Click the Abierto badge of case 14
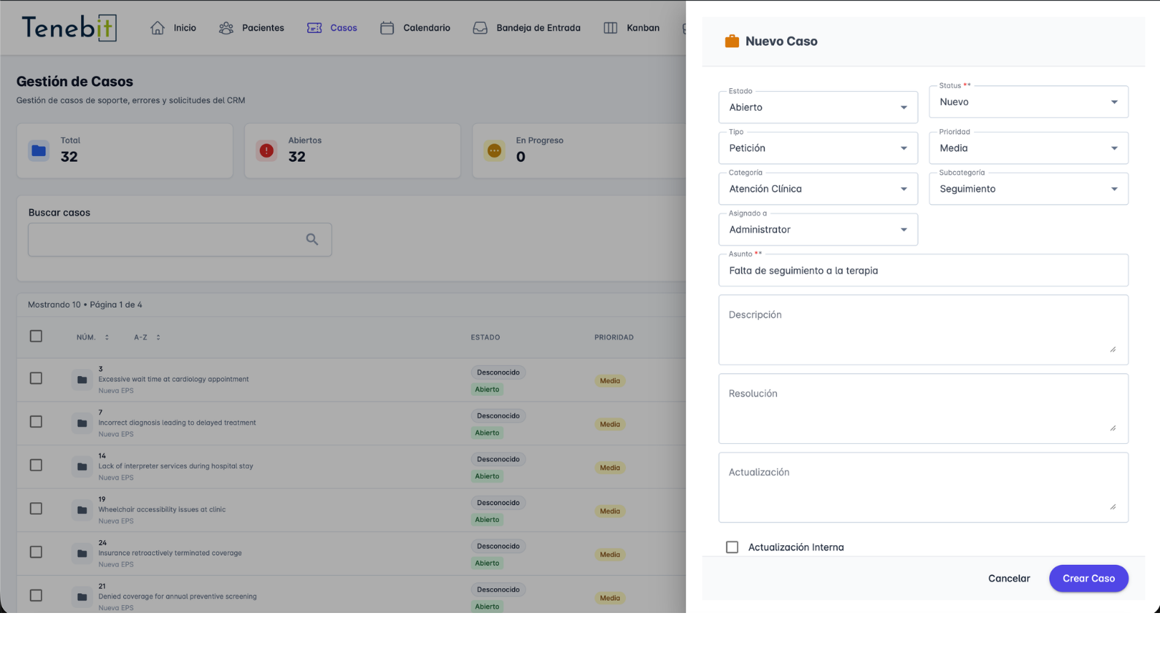The image size is (1160, 656). coord(487,477)
